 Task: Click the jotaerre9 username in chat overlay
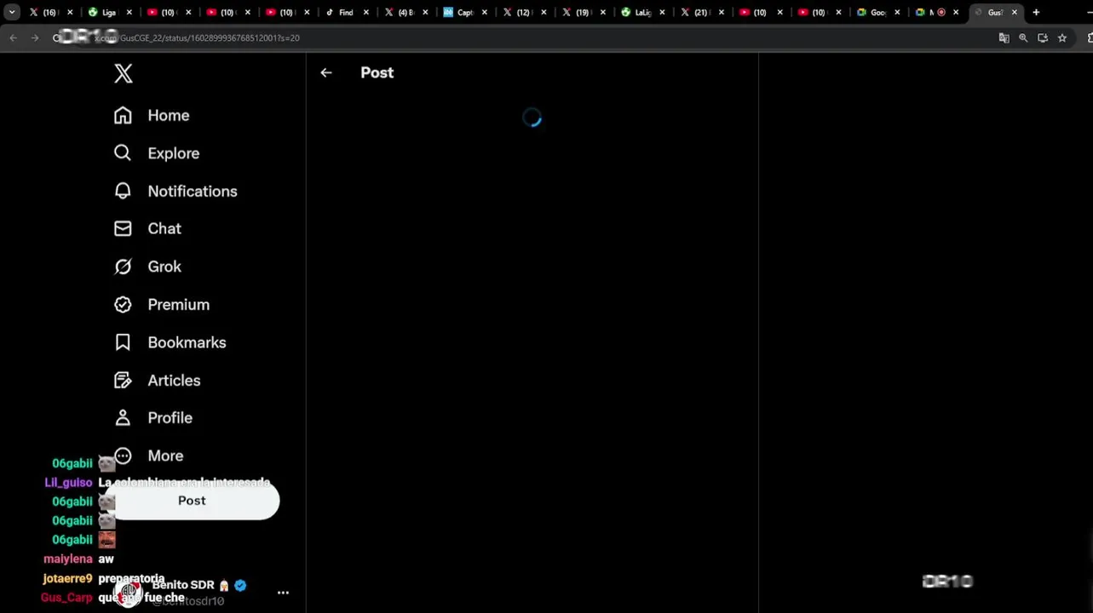[67, 579]
